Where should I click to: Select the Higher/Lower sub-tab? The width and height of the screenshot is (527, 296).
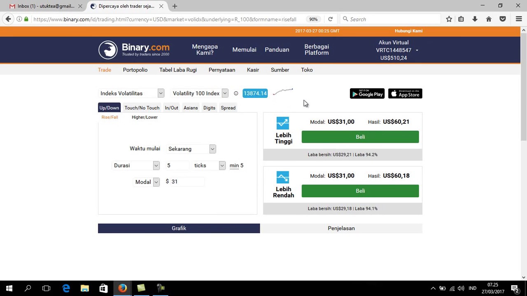(145, 117)
